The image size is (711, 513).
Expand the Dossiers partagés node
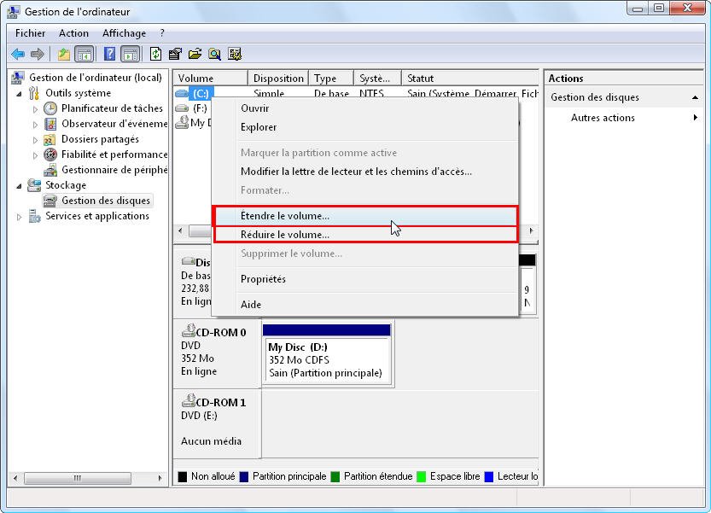(35, 140)
